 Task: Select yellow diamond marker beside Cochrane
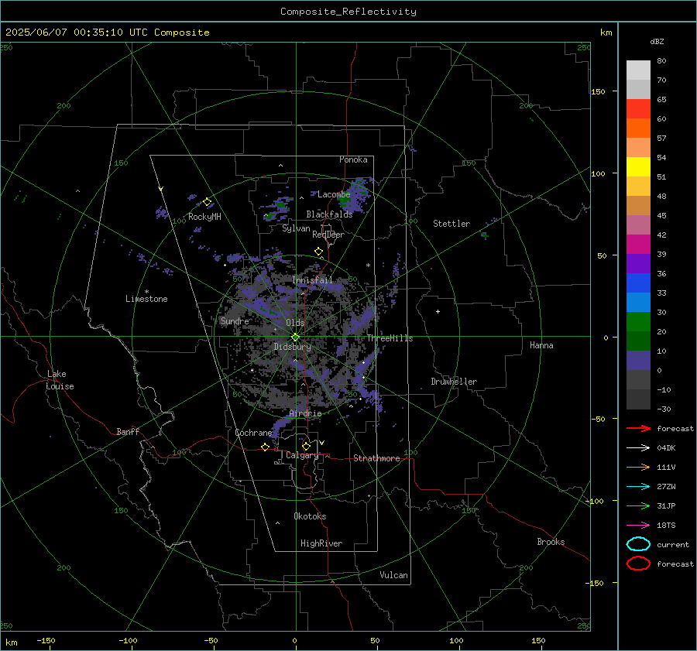(x=266, y=447)
